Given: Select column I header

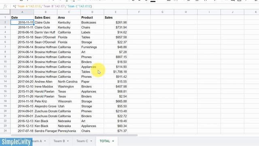Looking at the screenshot, I should pos(209,12).
